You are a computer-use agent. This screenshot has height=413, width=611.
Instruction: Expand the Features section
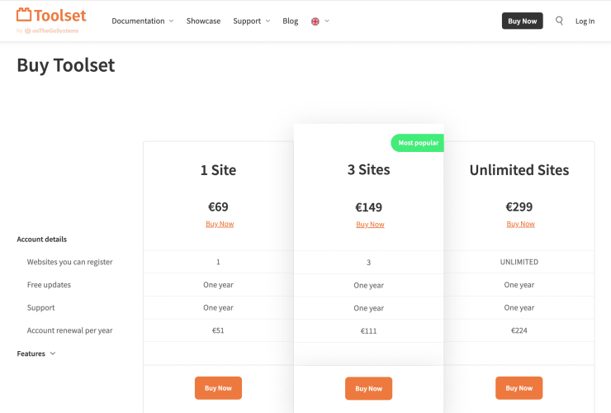(36, 354)
